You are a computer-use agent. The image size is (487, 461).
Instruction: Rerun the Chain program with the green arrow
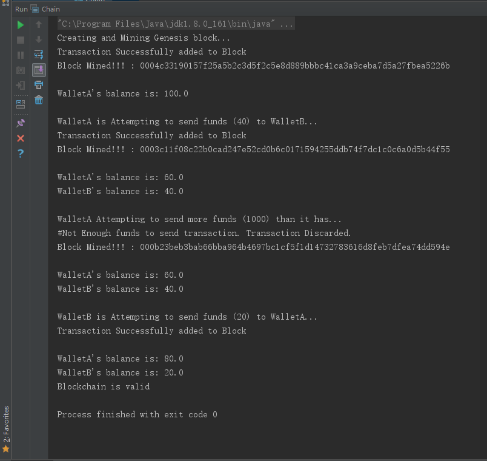click(21, 25)
